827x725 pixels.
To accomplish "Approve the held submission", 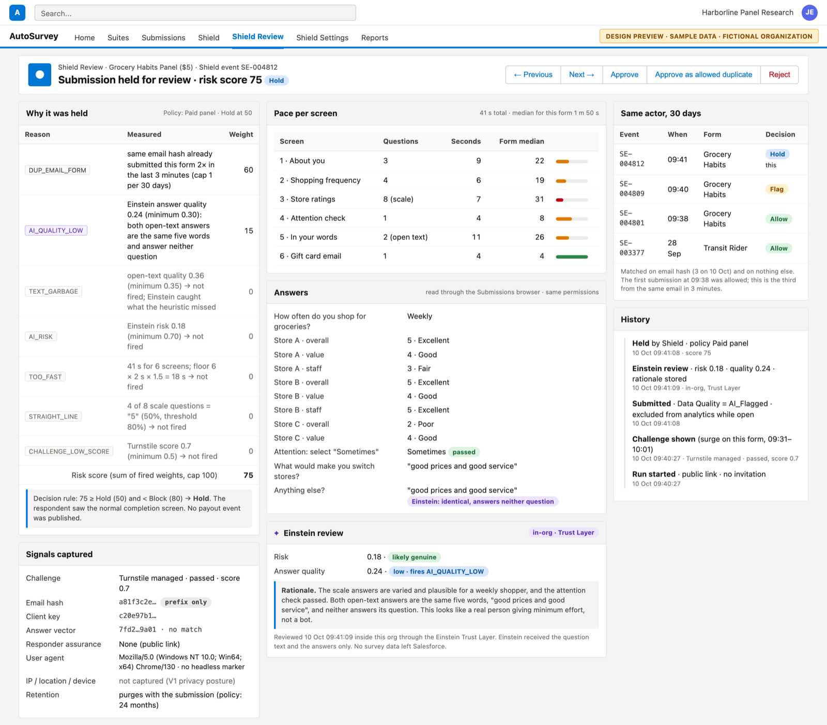I will click(x=624, y=74).
